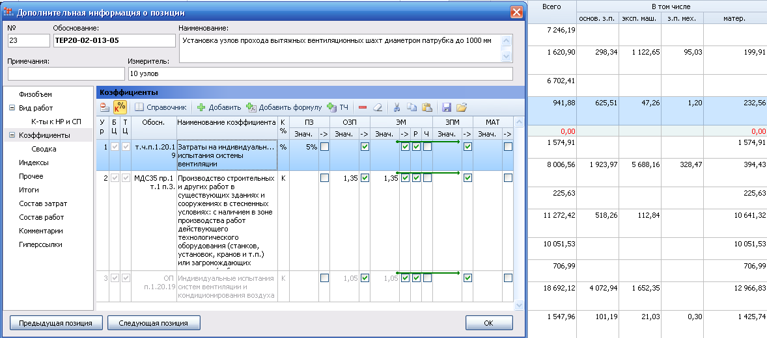Open К-ты к НР и СП
767x338 pixels.
[56, 122]
